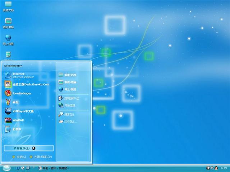Open 网上邻居 in start menu right pane
Viewport: 230px width, 172px height.
(67, 89)
